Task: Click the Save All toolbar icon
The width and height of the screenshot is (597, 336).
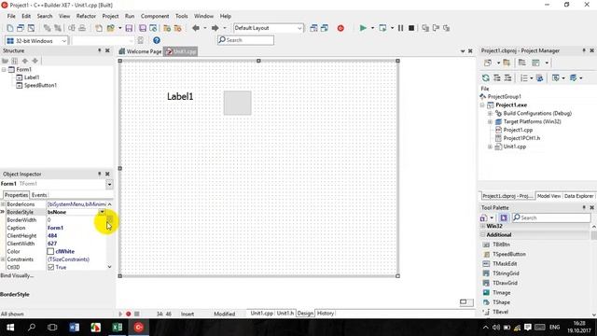Action: point(143,28)
